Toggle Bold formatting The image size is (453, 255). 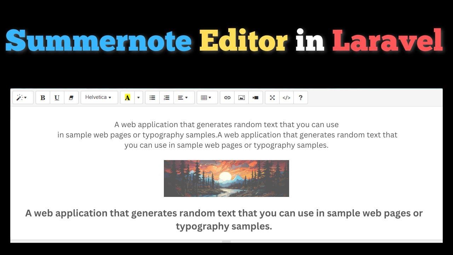coord(43,98)
